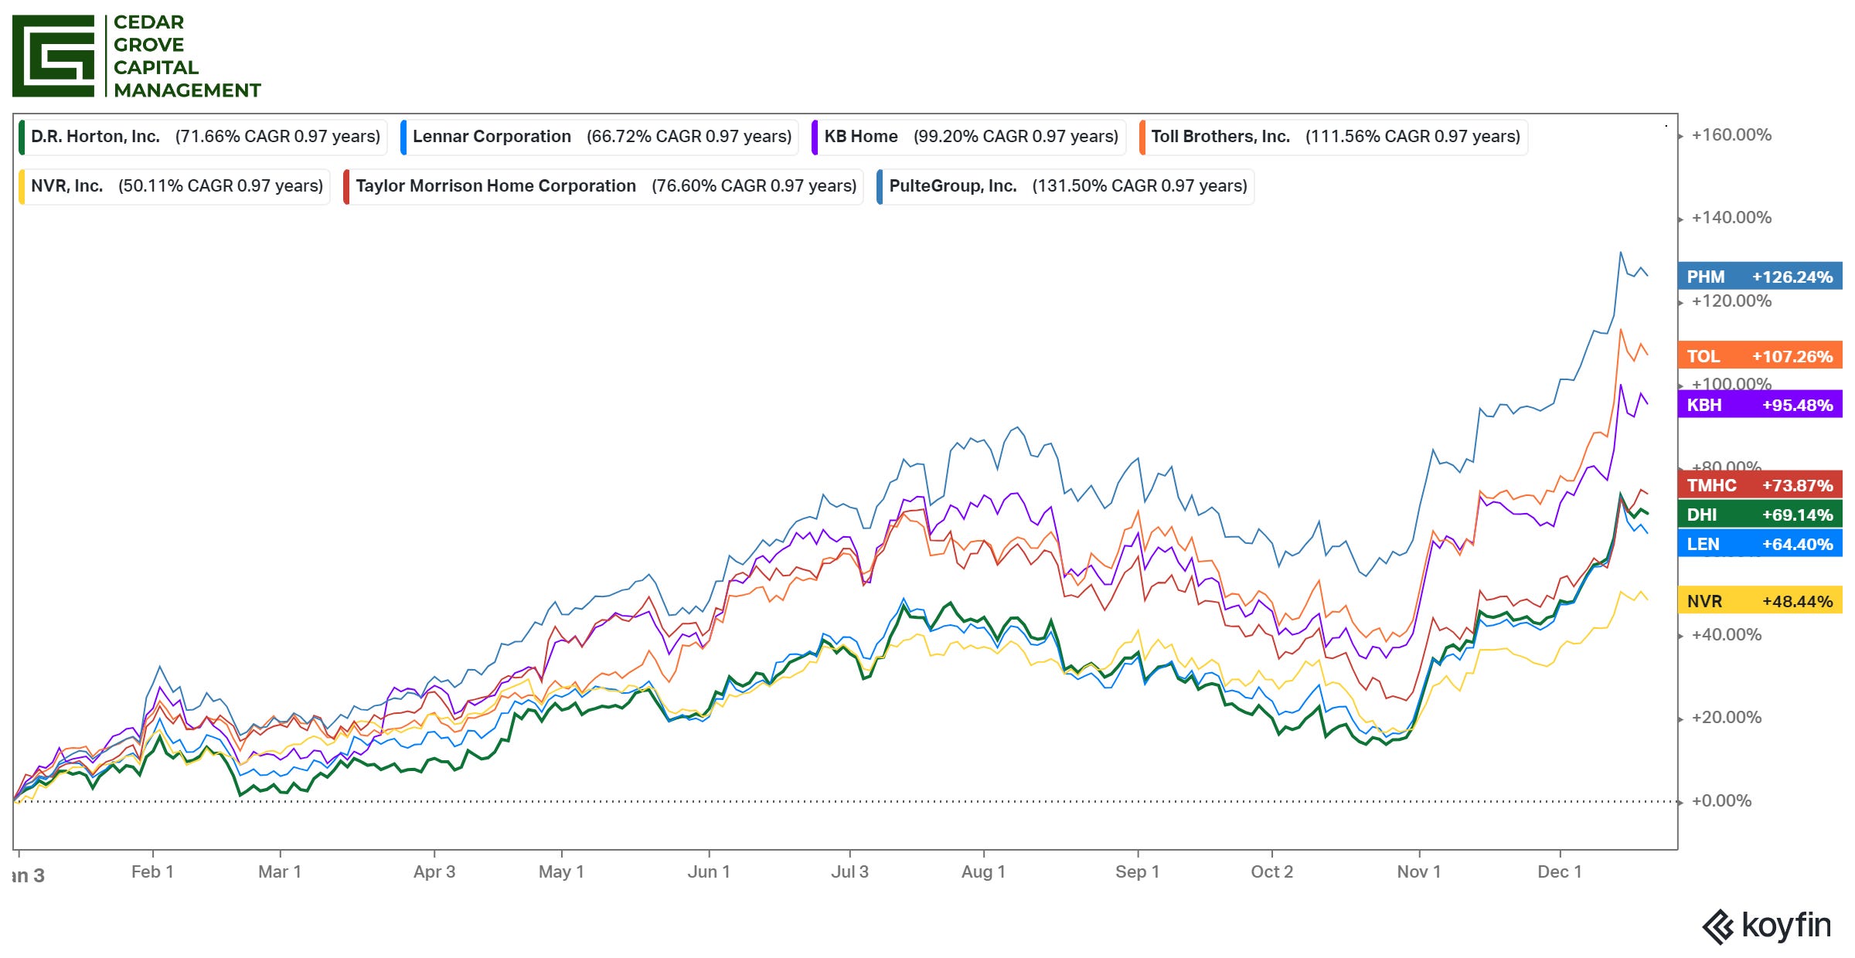The image size is (1855, 958).
Task: Click the Jul 3 date label
Action: pyautogui.click(x=849, y=872)
